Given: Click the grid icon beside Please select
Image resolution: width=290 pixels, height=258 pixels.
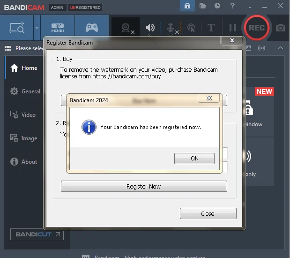Looking at the screenshot, I should (x=8, y=48).
